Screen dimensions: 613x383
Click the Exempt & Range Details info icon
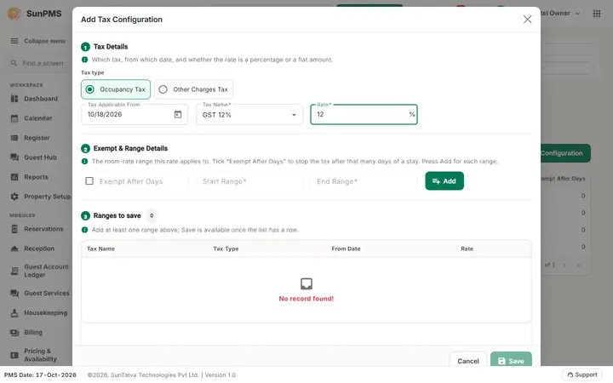[x=84, y=161]
